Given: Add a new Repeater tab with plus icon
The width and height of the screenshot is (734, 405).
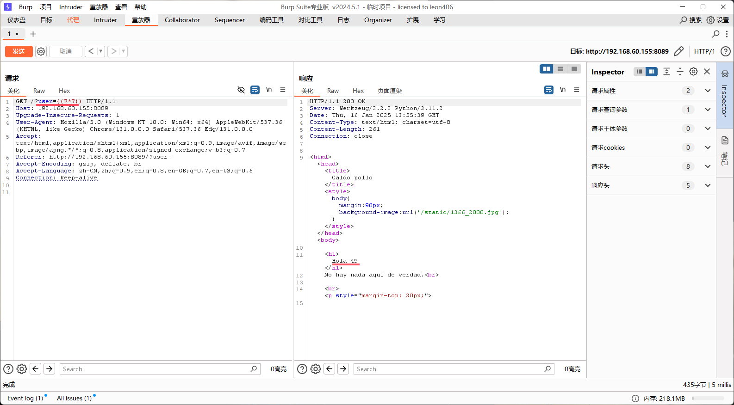Looking at the screenshot, I should [x=33, y=34].
